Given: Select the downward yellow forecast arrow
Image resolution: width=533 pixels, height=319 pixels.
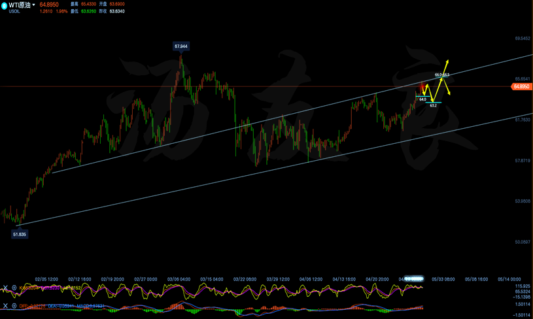Looking at the screenshot, I should coord(447,89).
